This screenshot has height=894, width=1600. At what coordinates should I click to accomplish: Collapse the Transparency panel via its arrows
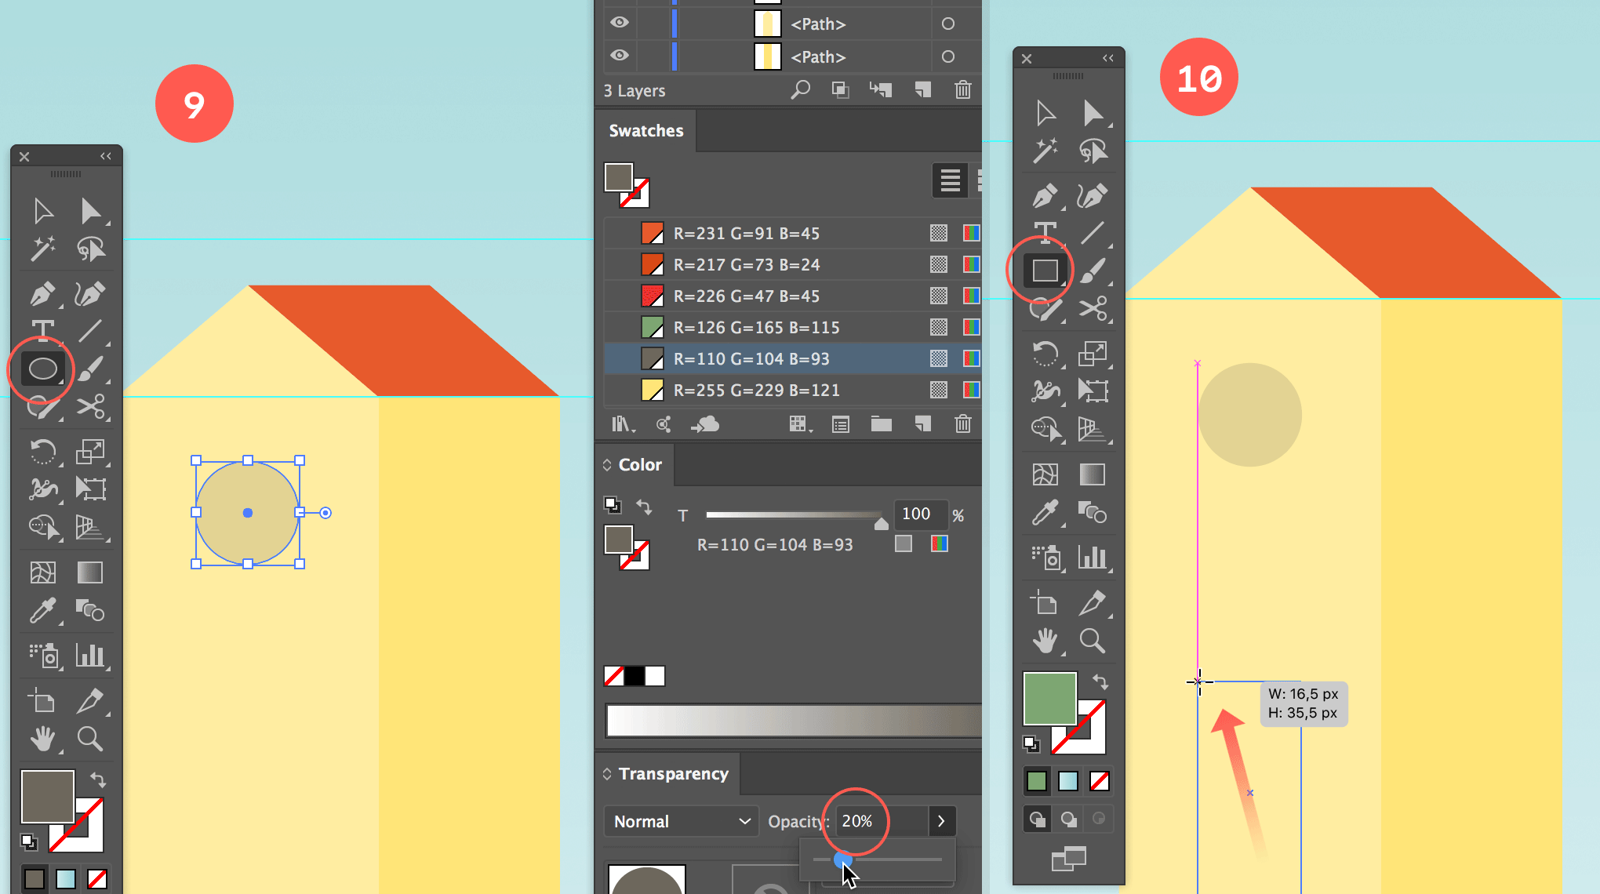[607, 774]
